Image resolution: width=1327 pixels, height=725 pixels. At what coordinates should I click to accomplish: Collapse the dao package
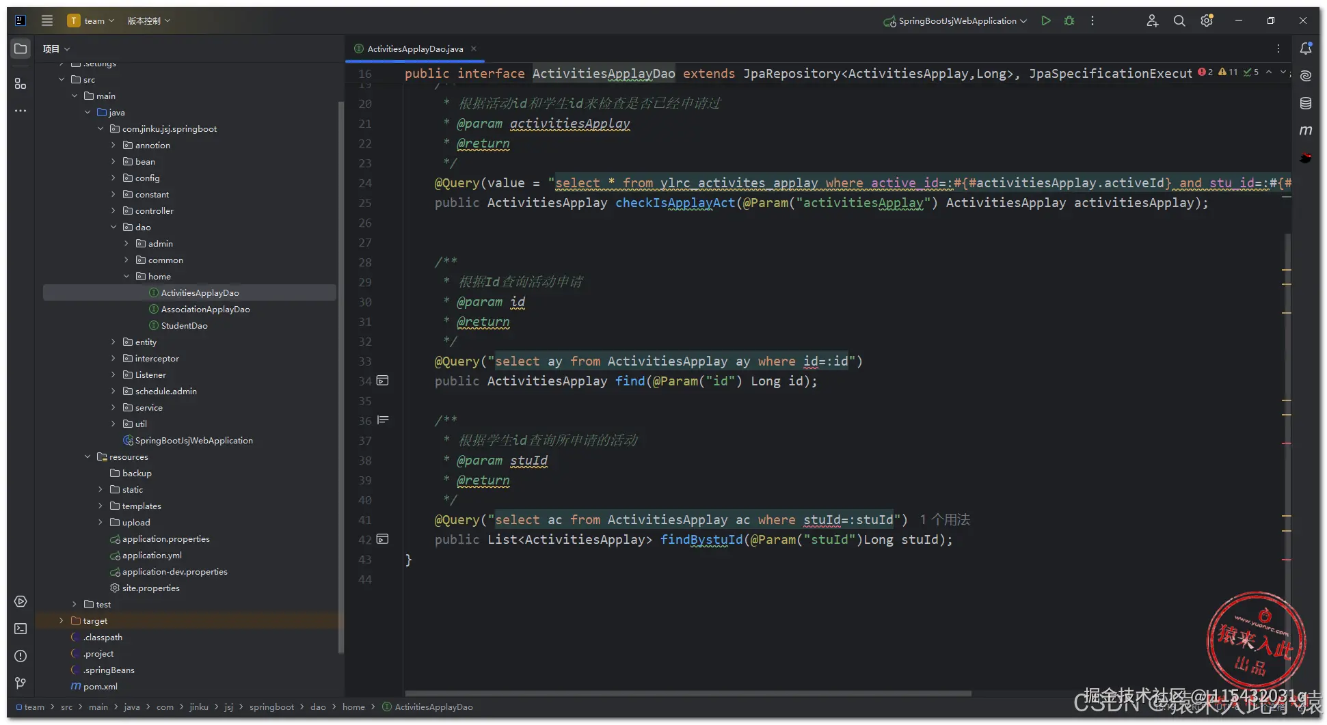coord(113,227)
